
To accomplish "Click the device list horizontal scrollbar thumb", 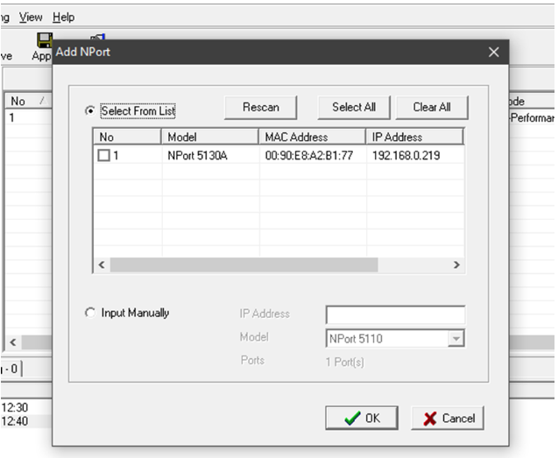I will pyautogui.click(x=244, y=264).
